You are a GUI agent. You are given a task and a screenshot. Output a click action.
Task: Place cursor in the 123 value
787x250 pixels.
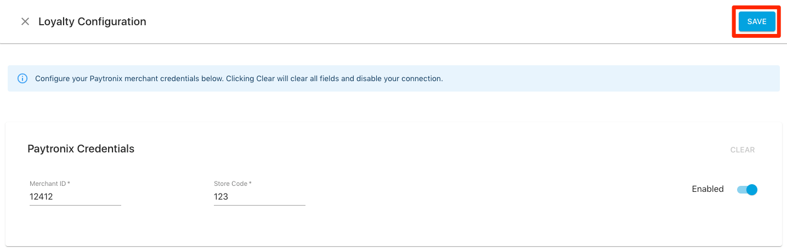[x=221, y=197]
